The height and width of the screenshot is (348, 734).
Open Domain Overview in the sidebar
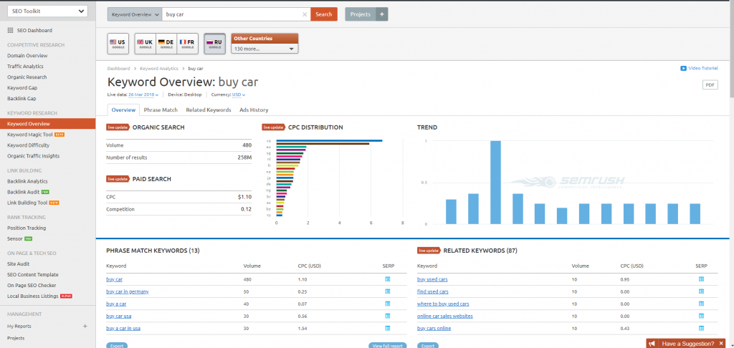tap(27, 56)
